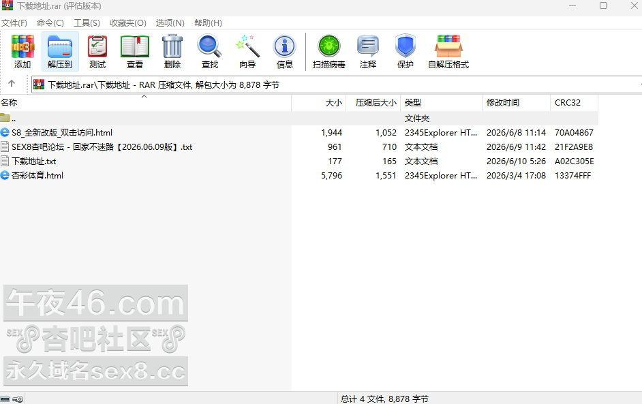The width and height of the screenshot is (642, 404).
Task: Click the archive path address field
Action: coord(336,84)
